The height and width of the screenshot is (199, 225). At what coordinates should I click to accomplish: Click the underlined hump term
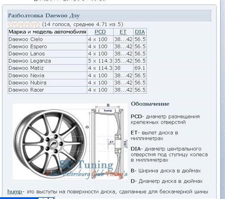15,192
